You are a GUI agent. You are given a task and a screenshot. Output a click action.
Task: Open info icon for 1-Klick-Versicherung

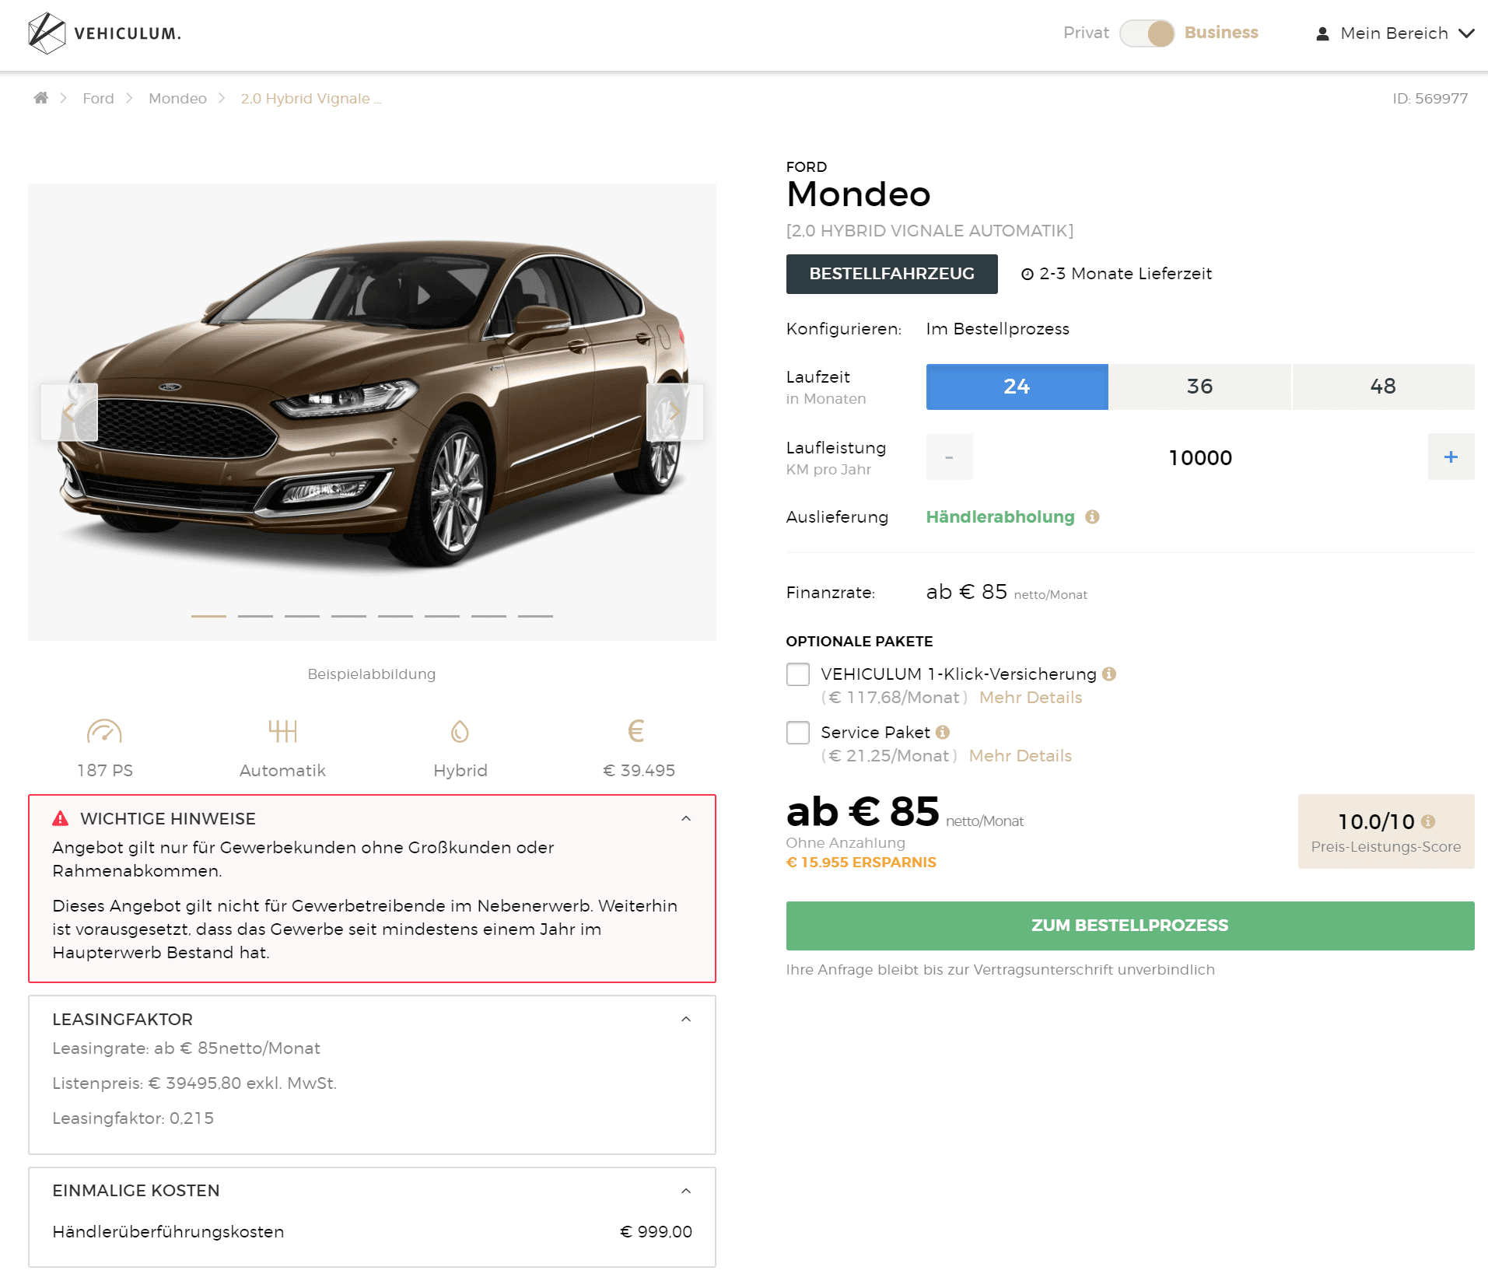(1109, 674)
